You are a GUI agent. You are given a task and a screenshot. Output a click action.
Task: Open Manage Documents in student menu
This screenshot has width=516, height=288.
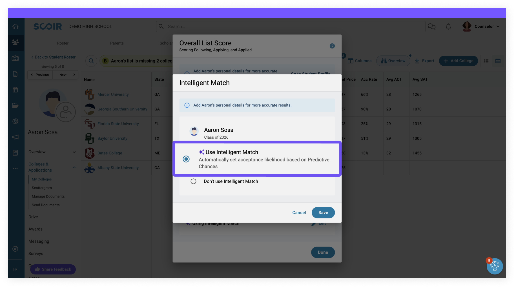[48, 196]
